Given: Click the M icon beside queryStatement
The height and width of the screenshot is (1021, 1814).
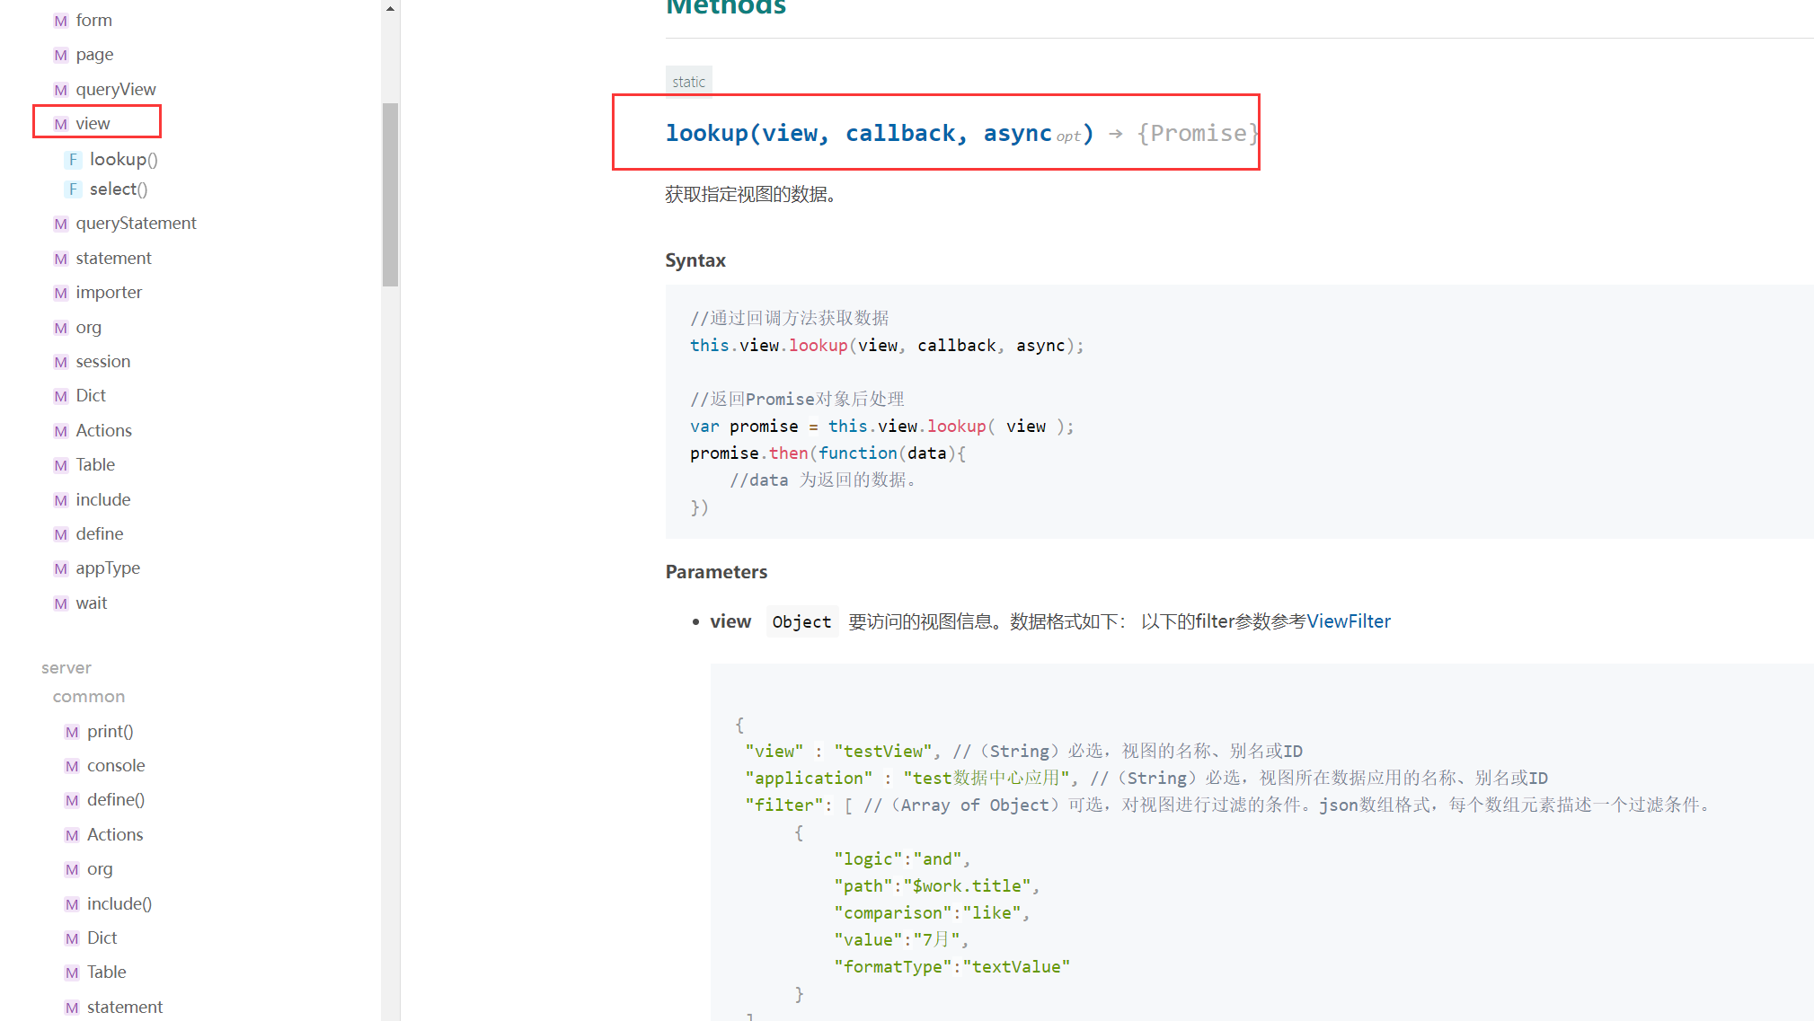Looking at the screenshot, I should [60, 224].
